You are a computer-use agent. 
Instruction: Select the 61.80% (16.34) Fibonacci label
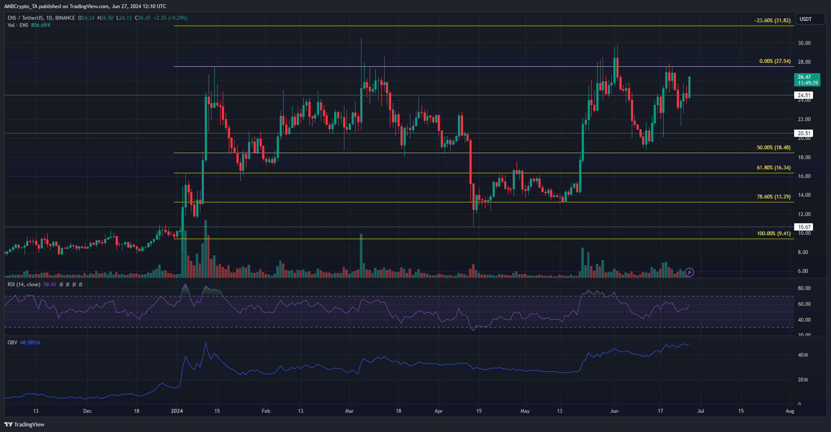(774, 168)
